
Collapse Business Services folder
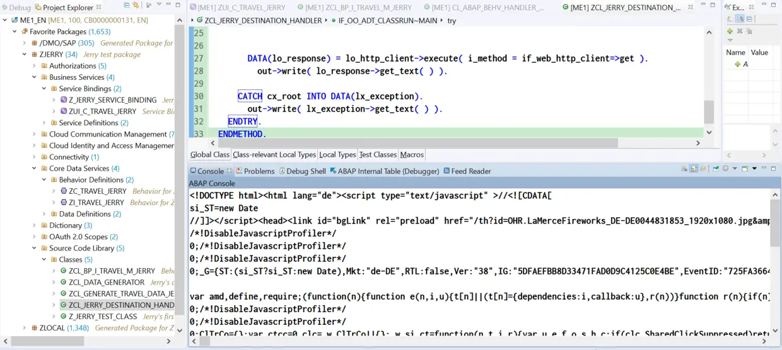(34, 77)
